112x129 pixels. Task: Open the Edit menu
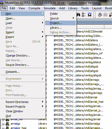pos(12,8)
